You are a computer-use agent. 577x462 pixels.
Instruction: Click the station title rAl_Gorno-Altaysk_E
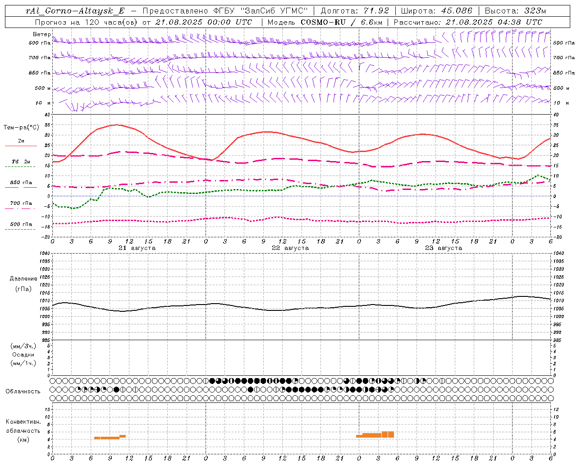(x=75, y=11)
